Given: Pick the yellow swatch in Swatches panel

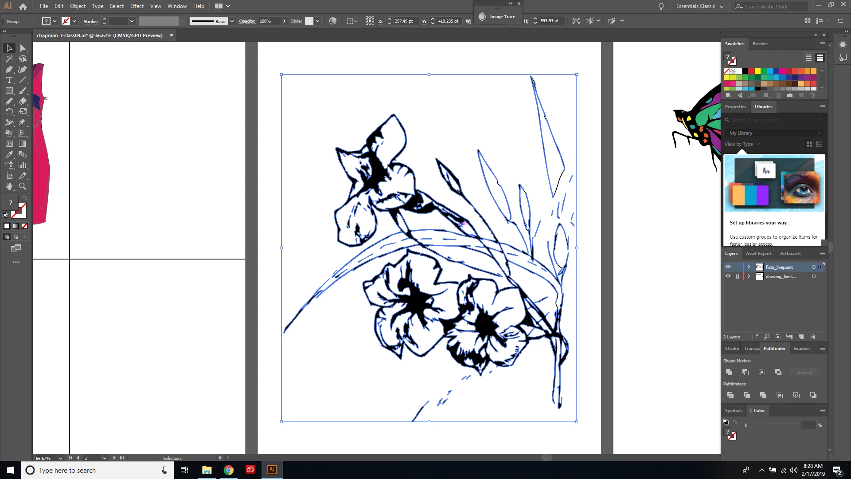Looking at the screenshot, I should click(757, 71).
